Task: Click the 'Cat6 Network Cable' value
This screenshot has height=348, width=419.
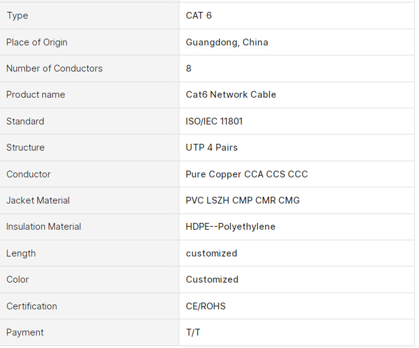Action: 231,95
